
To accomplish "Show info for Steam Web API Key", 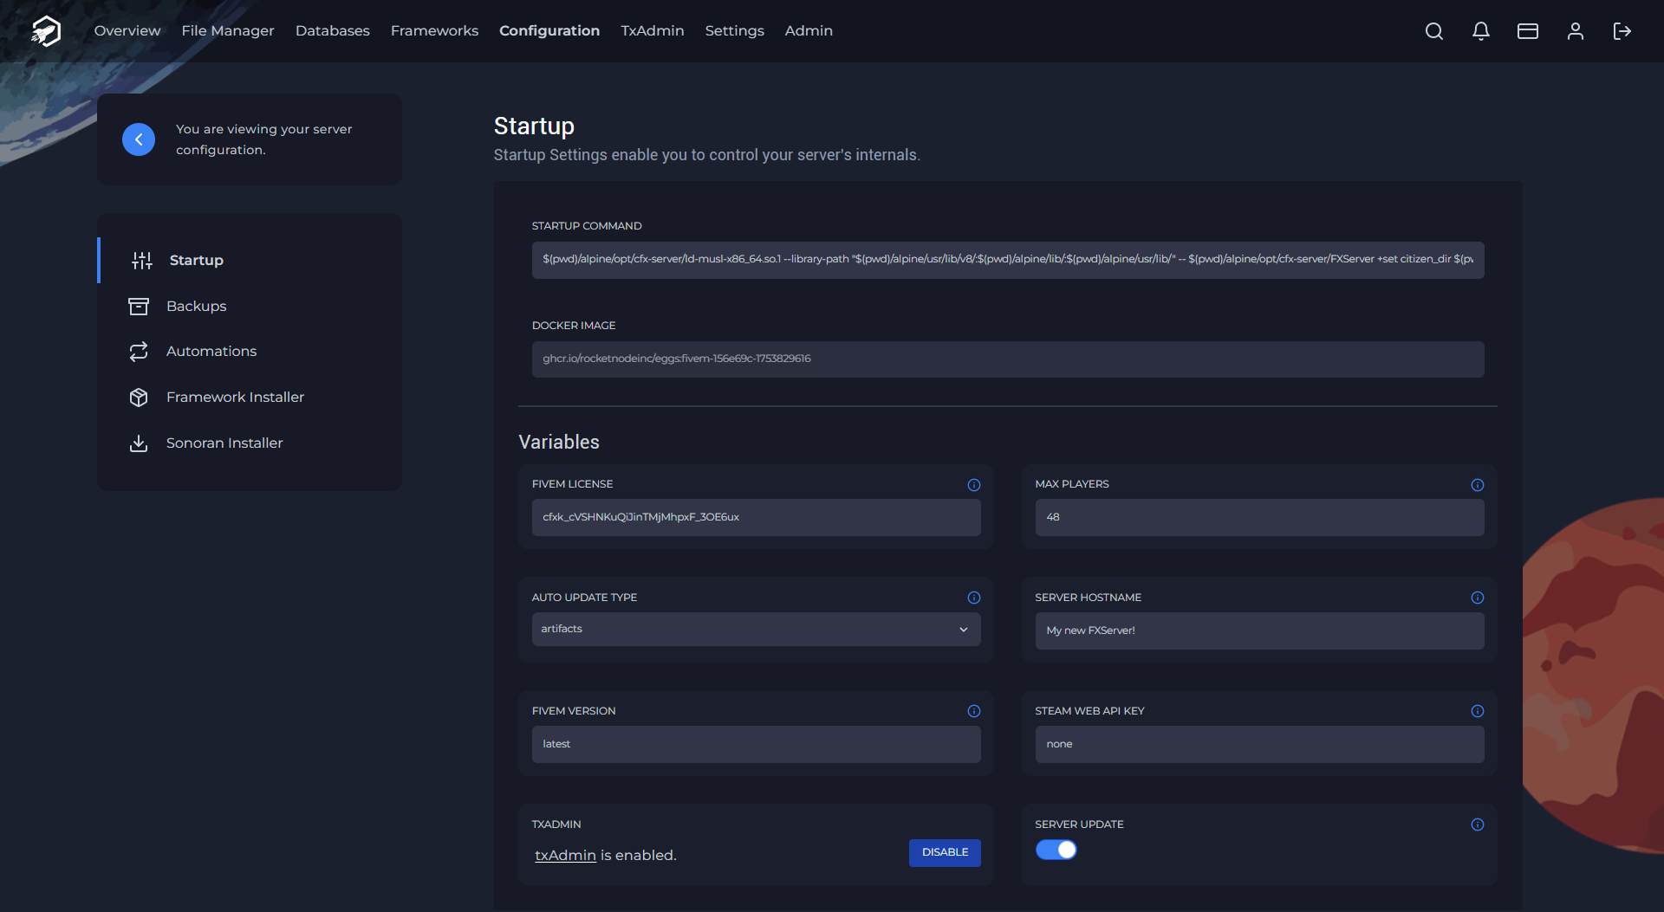I will pyautogui.click(x=1478, y=711).
